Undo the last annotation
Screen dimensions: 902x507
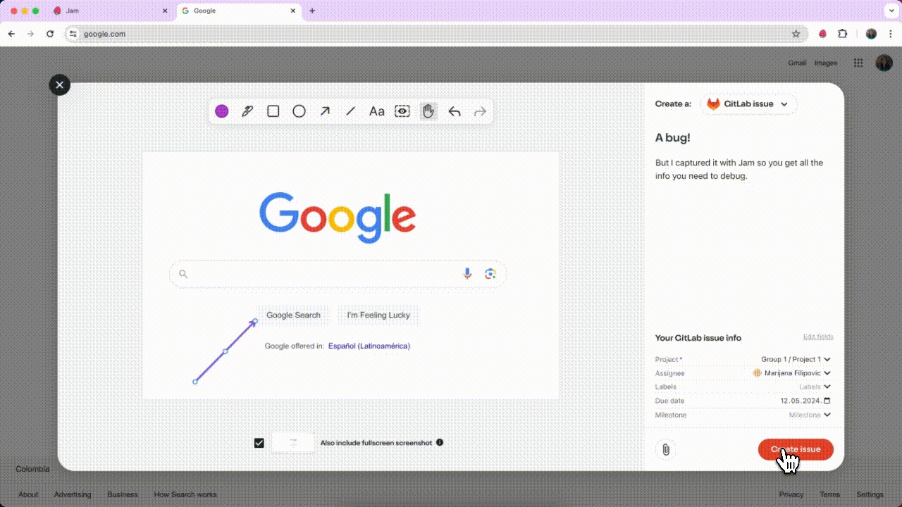[455, 111]
